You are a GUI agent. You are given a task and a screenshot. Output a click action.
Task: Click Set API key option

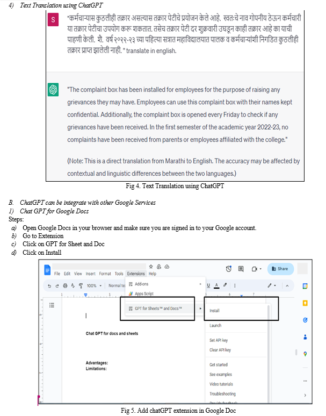tap(237, 340)
